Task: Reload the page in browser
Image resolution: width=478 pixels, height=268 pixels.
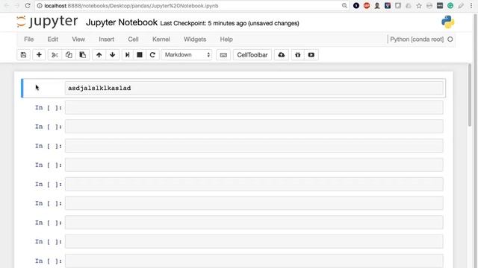Action: [x=28, y=6]
